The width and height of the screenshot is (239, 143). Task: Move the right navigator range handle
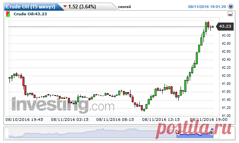(212, 132)
